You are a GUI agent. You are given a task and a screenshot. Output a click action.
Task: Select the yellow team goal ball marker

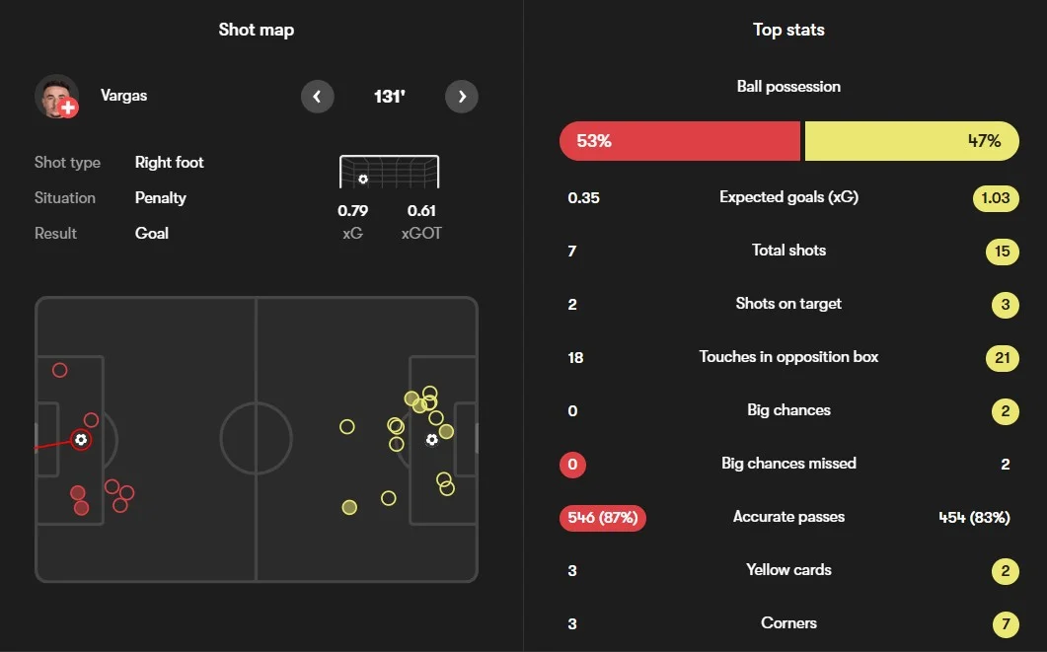pyautogui.click(x=432, y=439)
